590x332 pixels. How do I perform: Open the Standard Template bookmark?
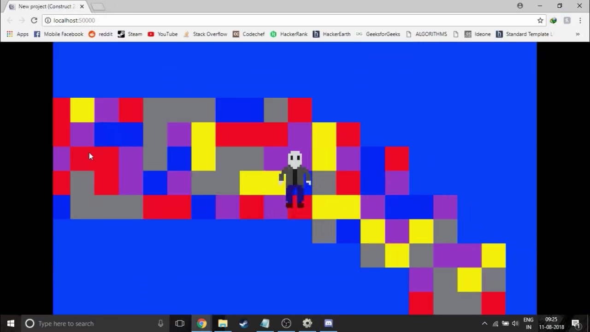pos(524,34)
